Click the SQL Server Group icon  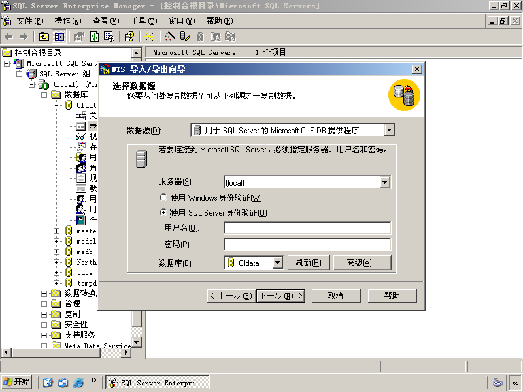pyautogui.click(x=31, y=74)
